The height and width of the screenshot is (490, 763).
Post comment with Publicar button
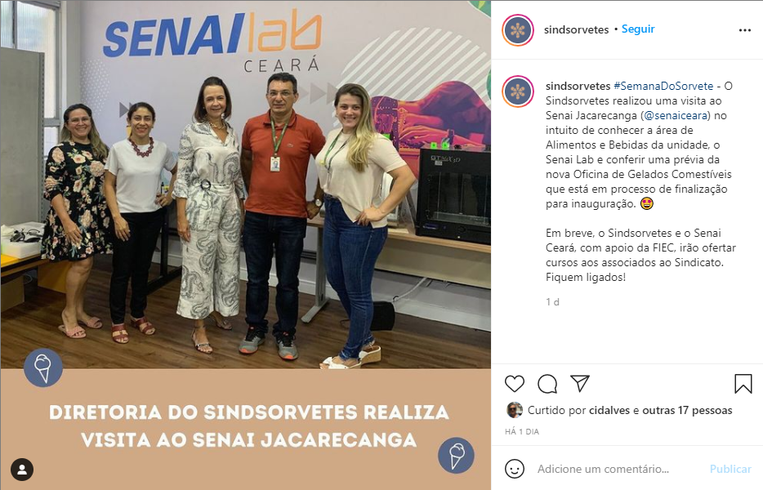click(x=730, y=469)
